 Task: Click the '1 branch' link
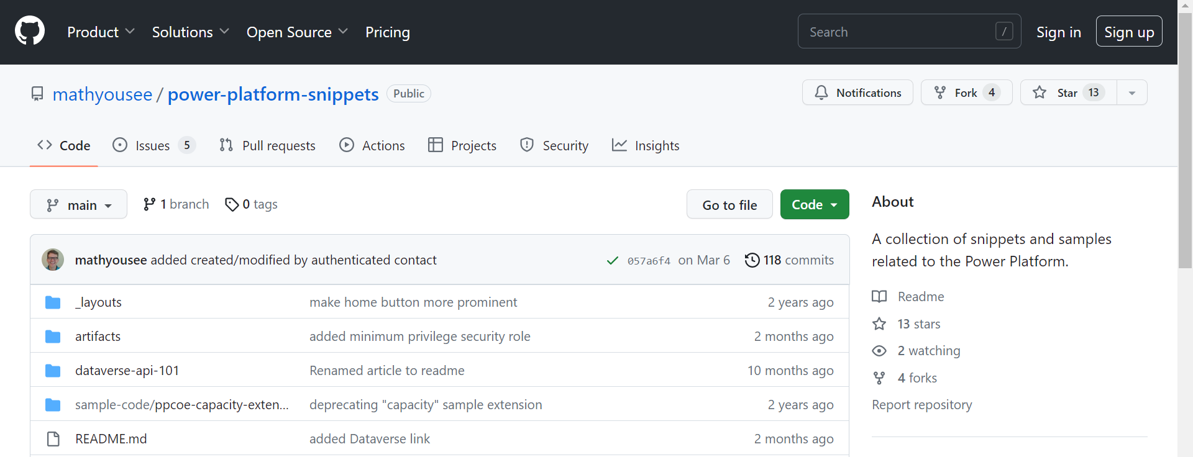176,204
